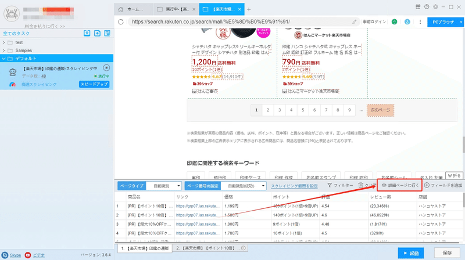Select data tab 2 ポイント10倍
The width and height of the screenshot is (465, 260).
pos(210,248)
